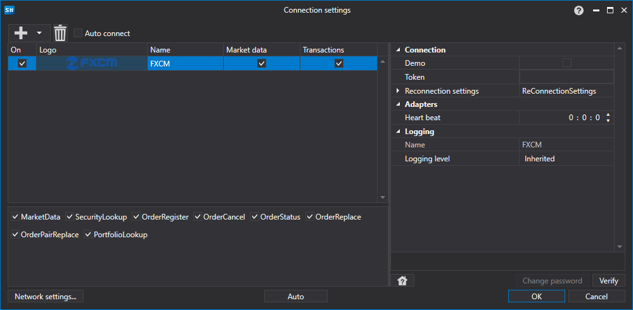This screenshot has width=633, height=310.
Task: Click property grid scrollbar up arrow
Action: click(x=620, y=49)
